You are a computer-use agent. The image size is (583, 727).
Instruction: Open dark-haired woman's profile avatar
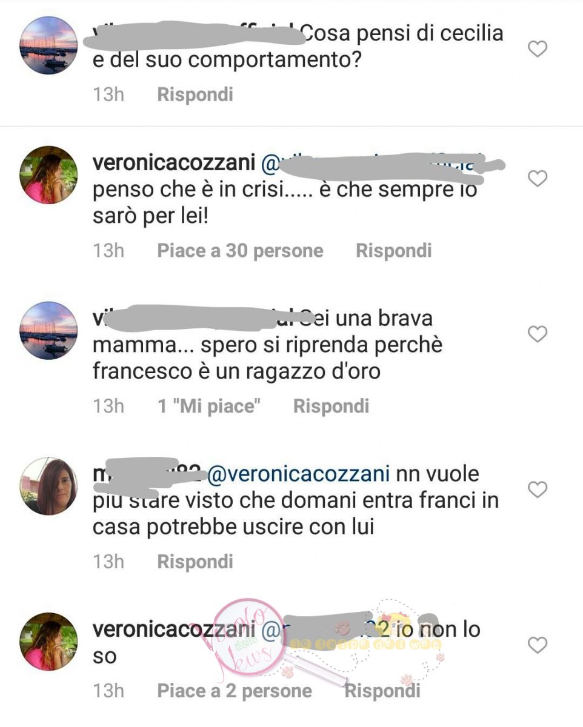(48, 486)
